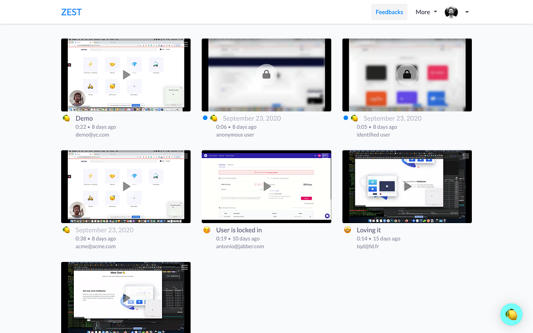Open menu icon on acme@acme.com video thumbnail

185,155
